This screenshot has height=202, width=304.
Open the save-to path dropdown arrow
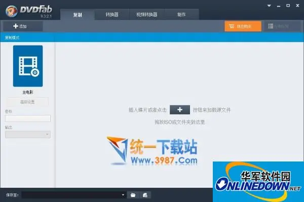[x=123, y=195]
